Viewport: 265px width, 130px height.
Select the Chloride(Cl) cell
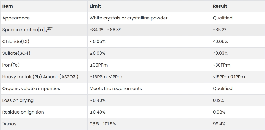(x=44, y=42)
